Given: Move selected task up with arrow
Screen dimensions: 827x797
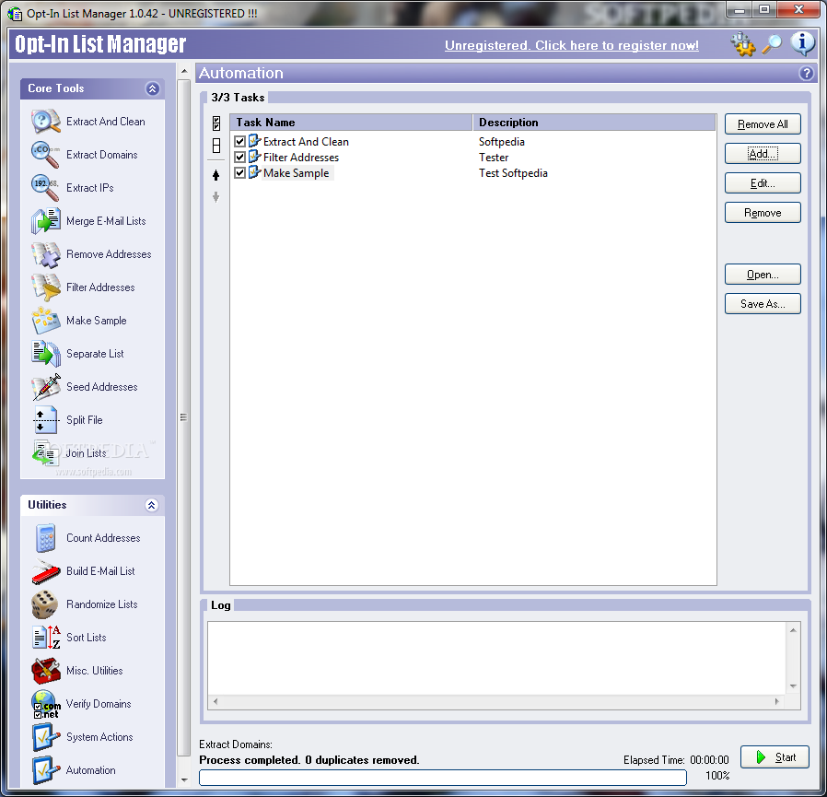Looking at the screenshot, I should click(x=215, y=175).
